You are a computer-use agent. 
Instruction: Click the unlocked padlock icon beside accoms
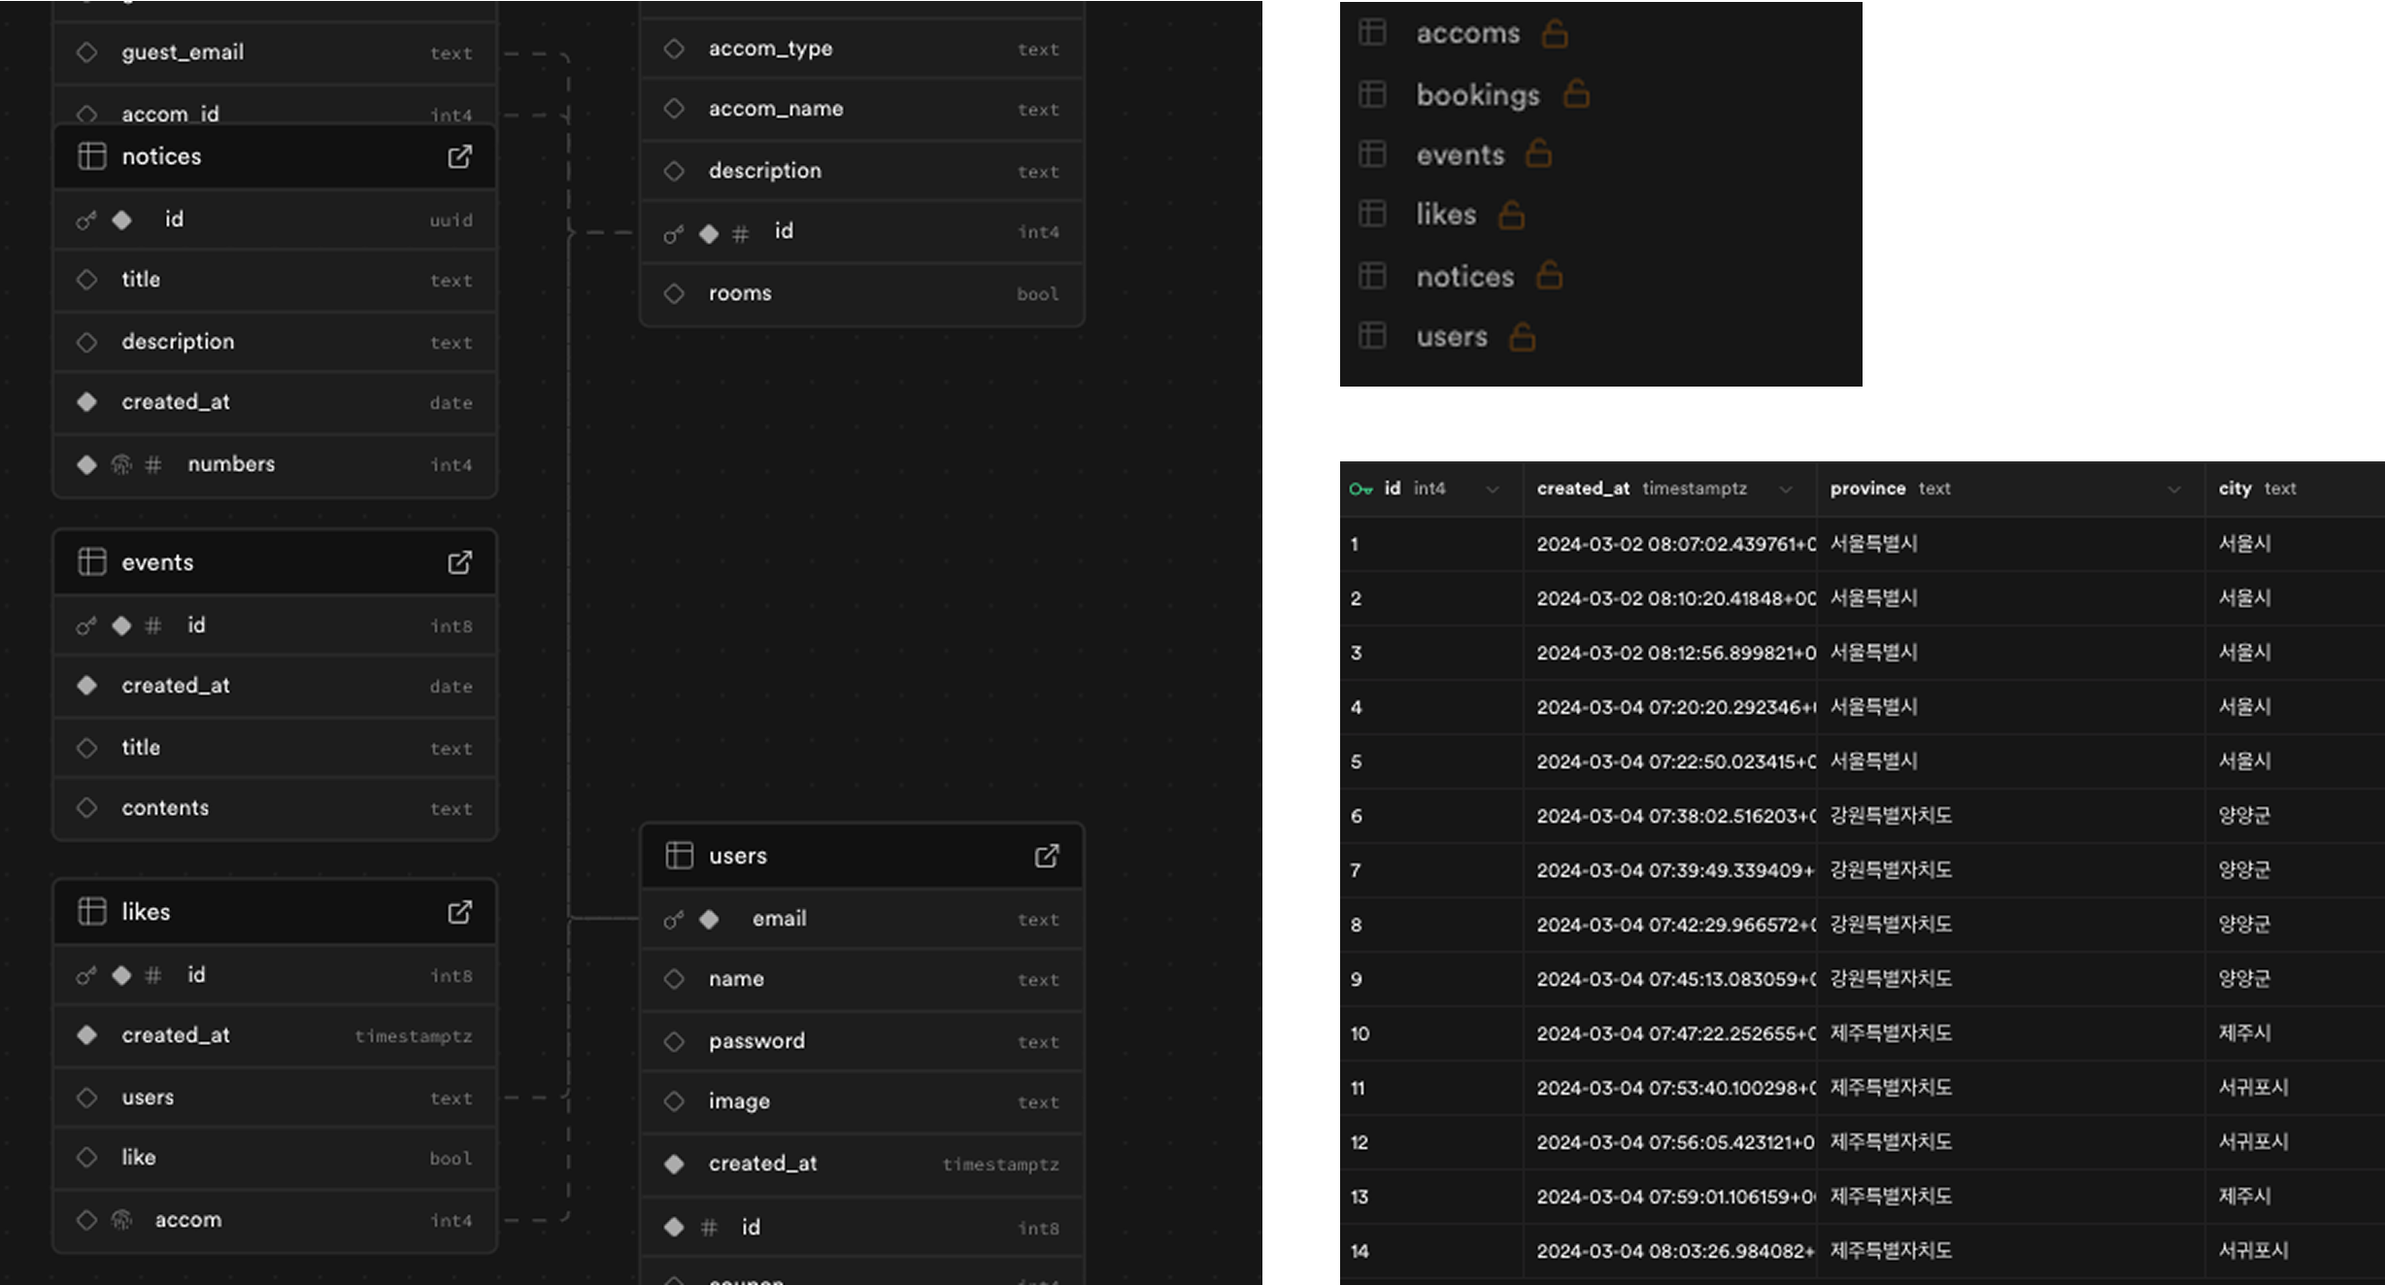pyautogui.click(x=1555, y=34)
